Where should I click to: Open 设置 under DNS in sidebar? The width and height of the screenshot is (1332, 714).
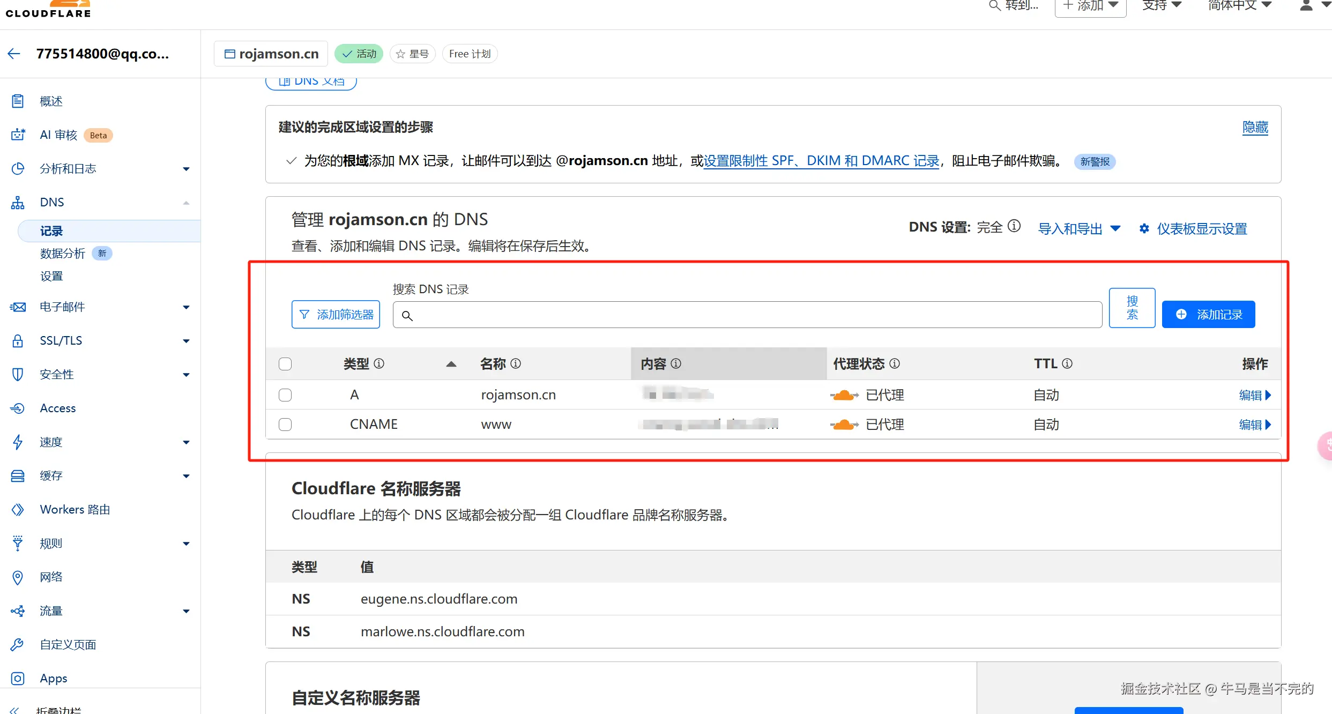(x=51, y=276)
